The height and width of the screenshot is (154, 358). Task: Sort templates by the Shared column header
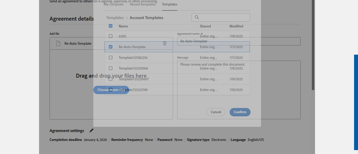205,26
